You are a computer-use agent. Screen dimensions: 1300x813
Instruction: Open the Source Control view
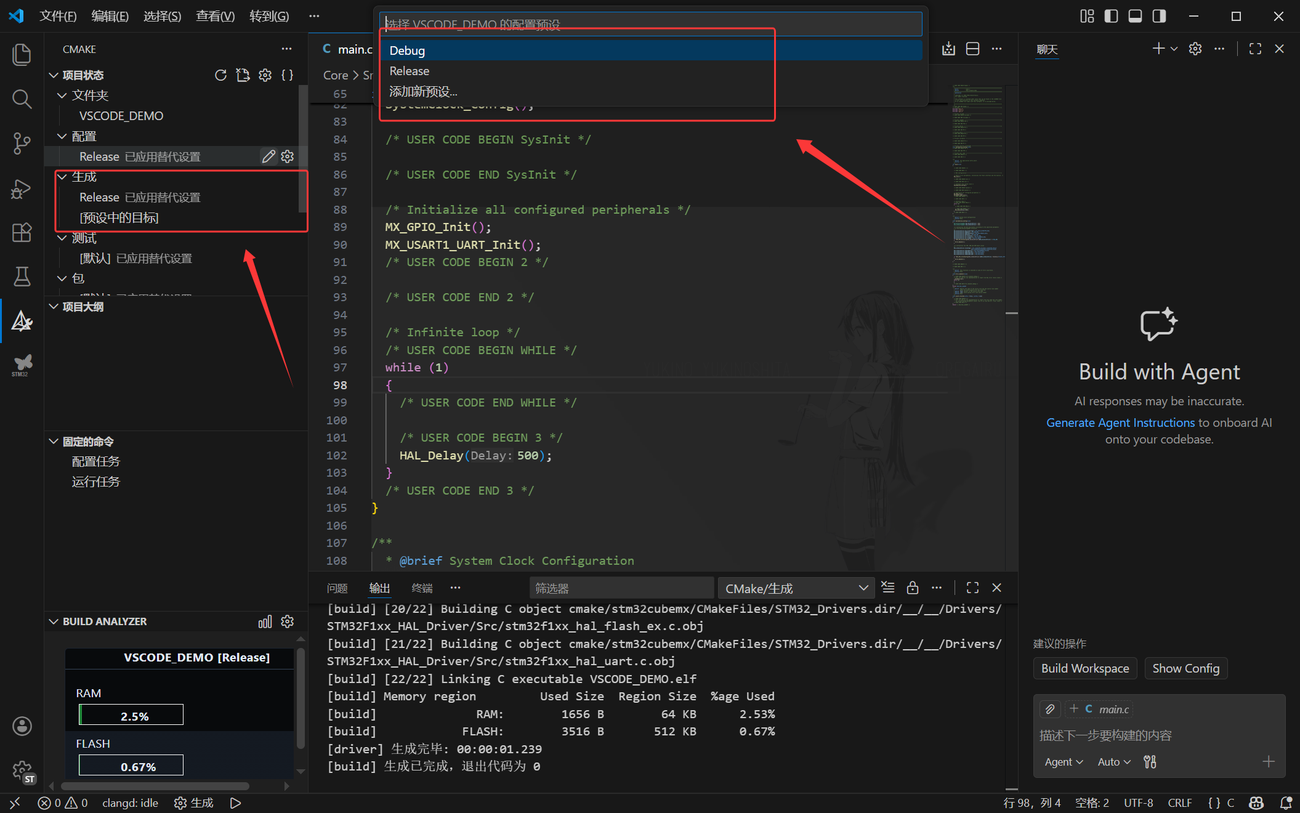22,144
